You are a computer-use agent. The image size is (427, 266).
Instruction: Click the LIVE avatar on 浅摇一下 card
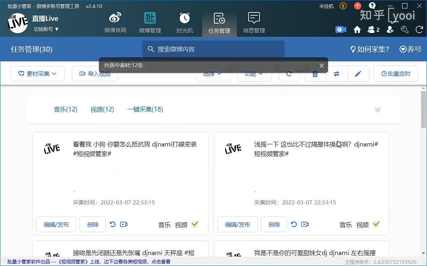click(x=233, y=149)
